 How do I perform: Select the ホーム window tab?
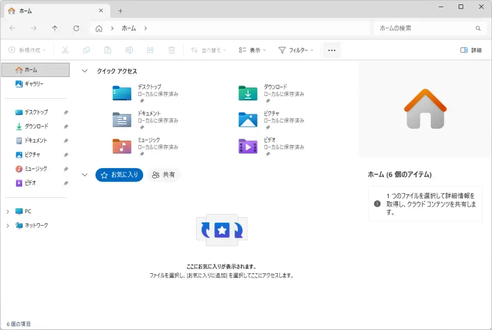[x=56, y=11]
